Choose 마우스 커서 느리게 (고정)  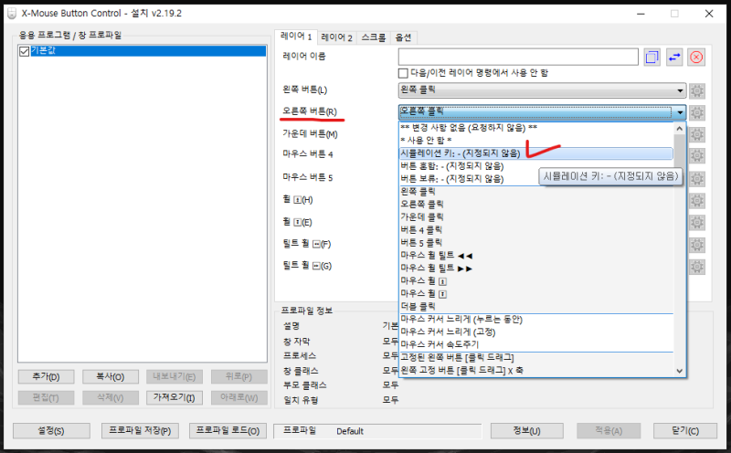536,332
